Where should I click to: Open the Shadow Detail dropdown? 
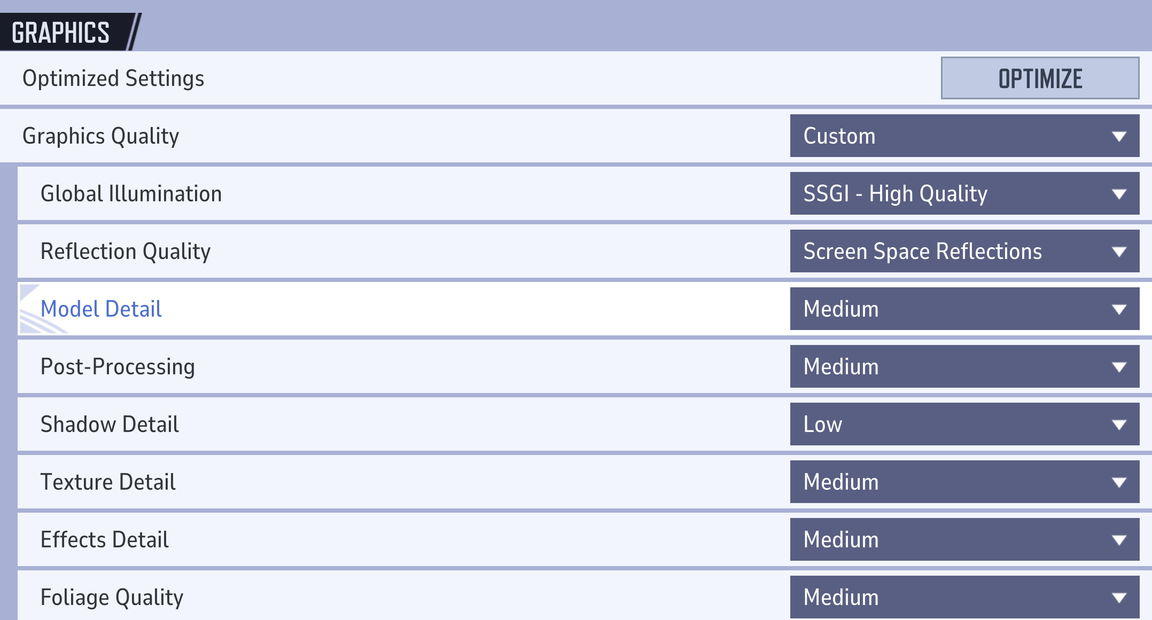964,424
